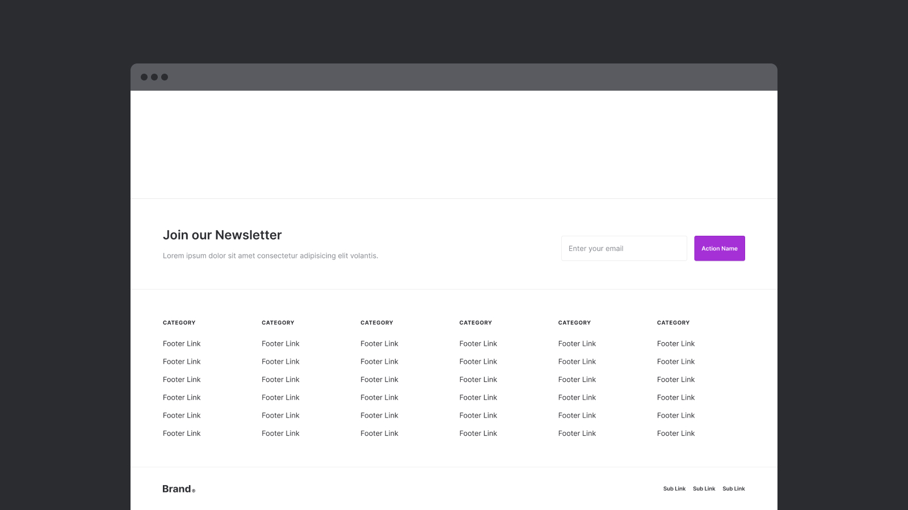The image size is (908, 510).
Task: Select the first column's CATEGORY heading
Action: click(179, 322)
